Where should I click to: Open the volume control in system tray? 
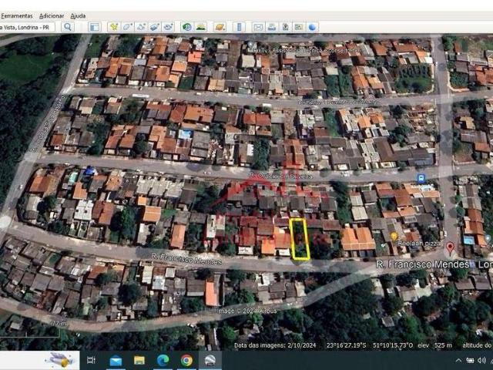pos(481,360)
